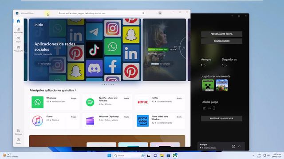This screenshot has width=284, height=159.
Task: Open the Windows Start menu
Action: point(109,155)
